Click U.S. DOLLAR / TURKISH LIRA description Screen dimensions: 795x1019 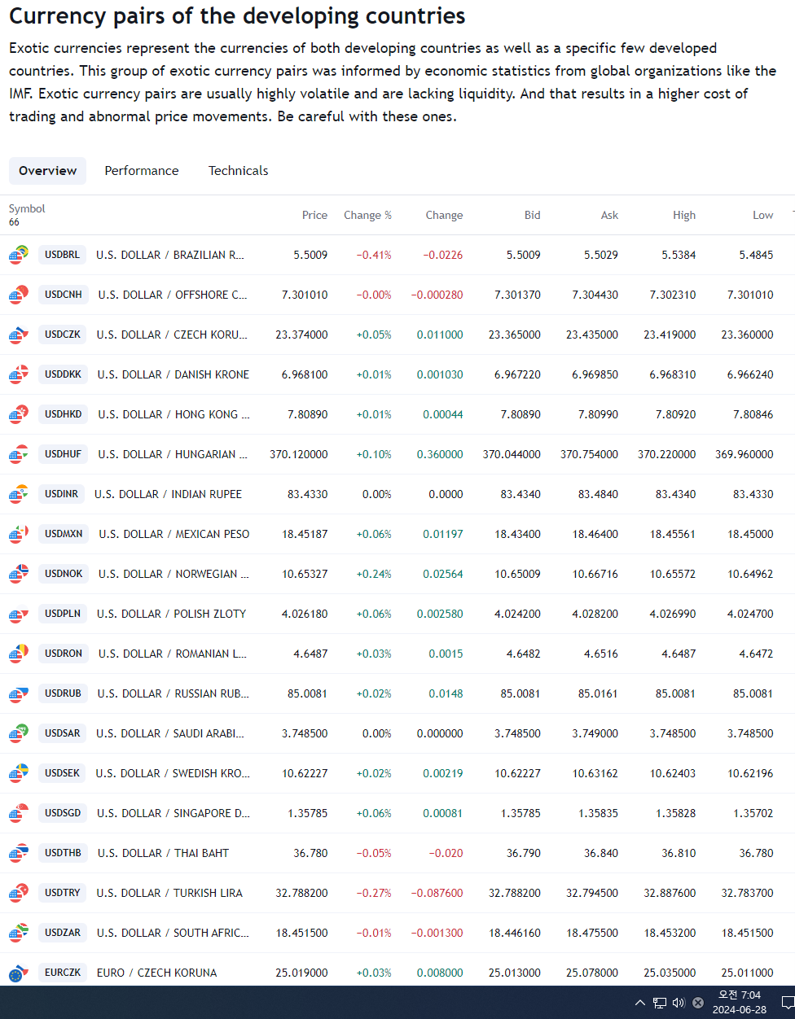point(169,893)
